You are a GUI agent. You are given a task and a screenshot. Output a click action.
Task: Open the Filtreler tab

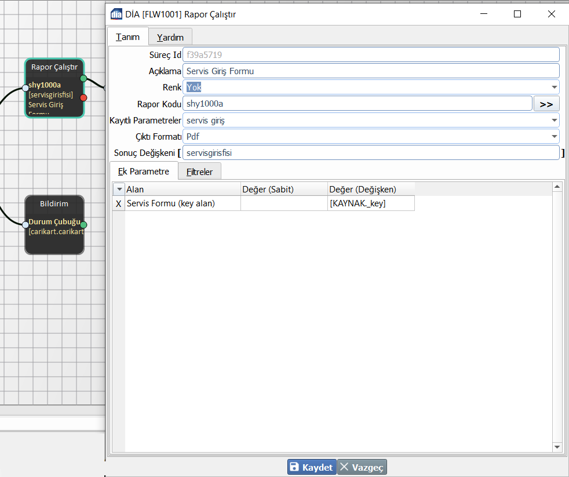click(199, 172)
